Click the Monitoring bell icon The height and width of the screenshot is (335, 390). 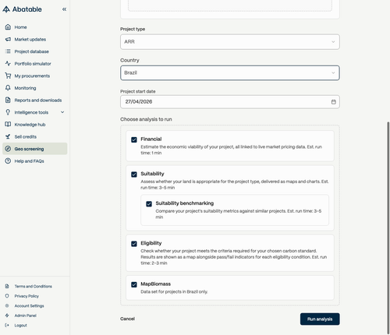[8, 88]
